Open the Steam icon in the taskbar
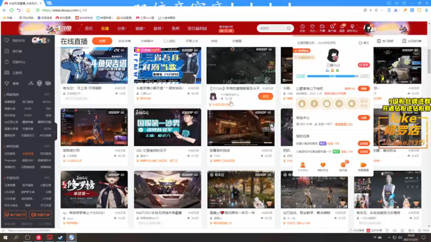Image resolution: width=431 pixels, height=242 pixels. (x=60, y=238)
